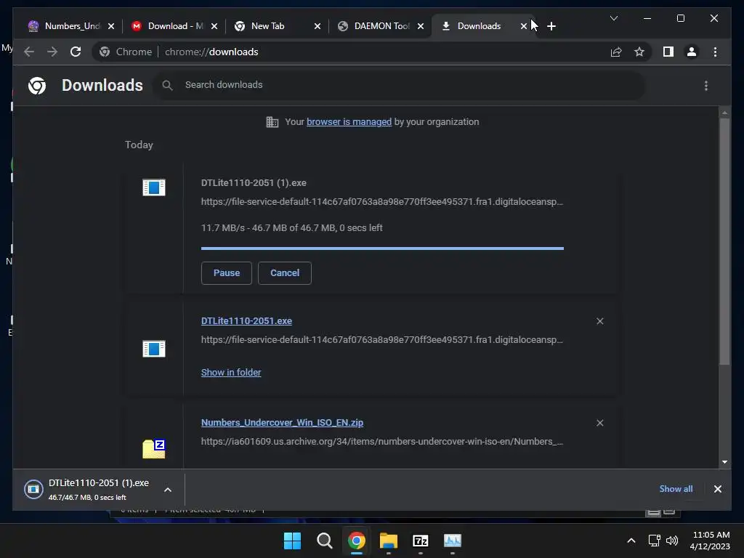Show hidden system tray icons
744x558 pixels.
coord(631,541)
